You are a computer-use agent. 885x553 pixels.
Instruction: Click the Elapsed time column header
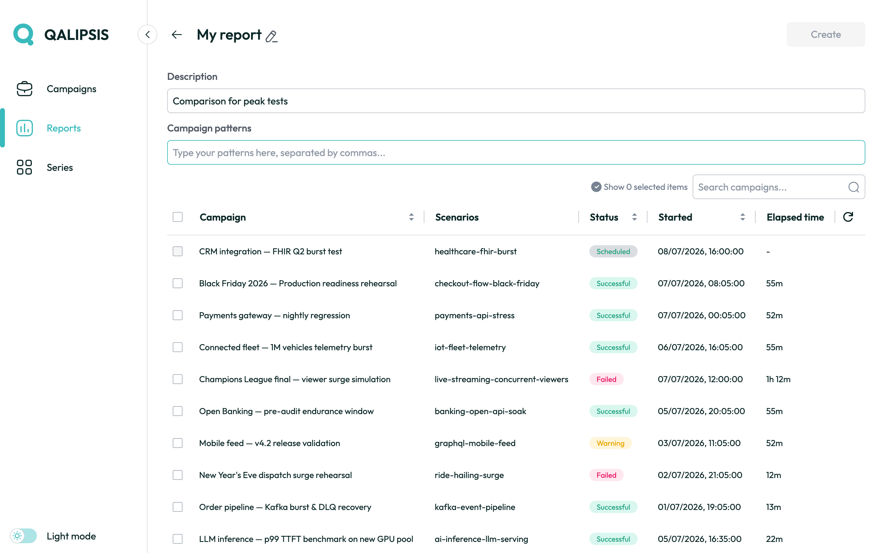tap(795, 217)
